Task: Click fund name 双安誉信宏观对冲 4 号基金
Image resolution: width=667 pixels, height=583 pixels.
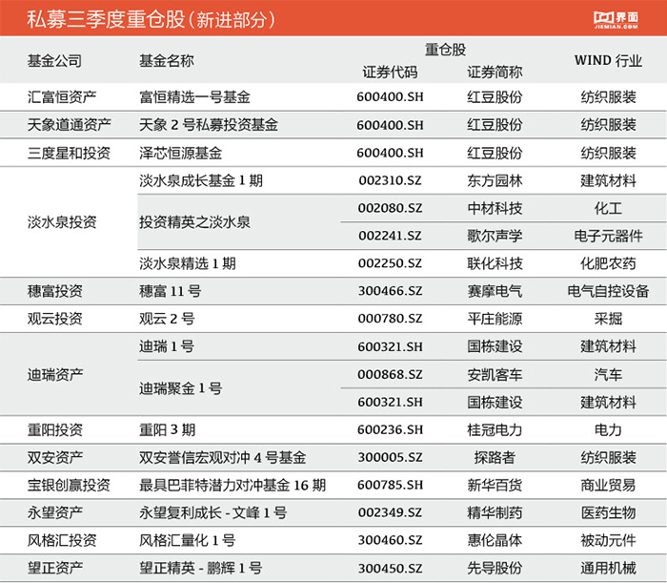Action: click(222, 458)
